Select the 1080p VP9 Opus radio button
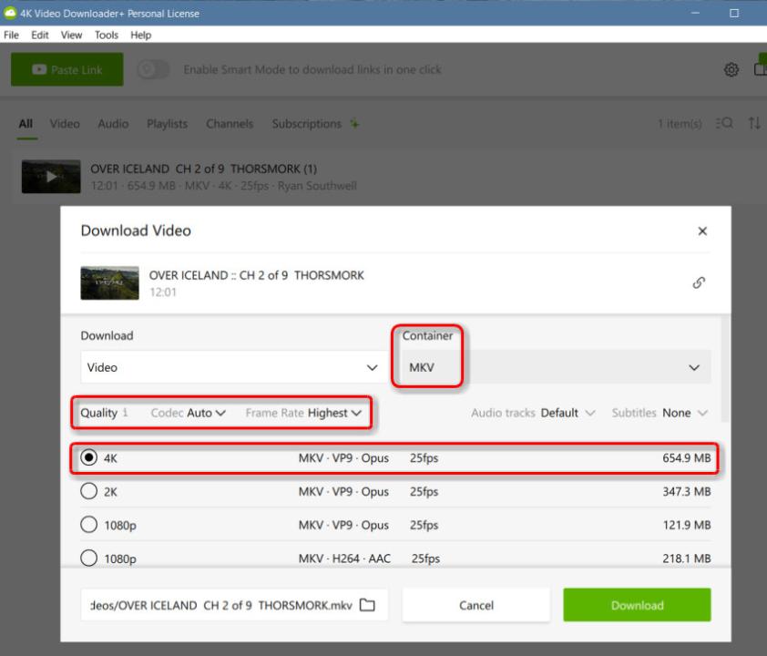Viewport: 767px width, 656px height. (x=89, y=524)
